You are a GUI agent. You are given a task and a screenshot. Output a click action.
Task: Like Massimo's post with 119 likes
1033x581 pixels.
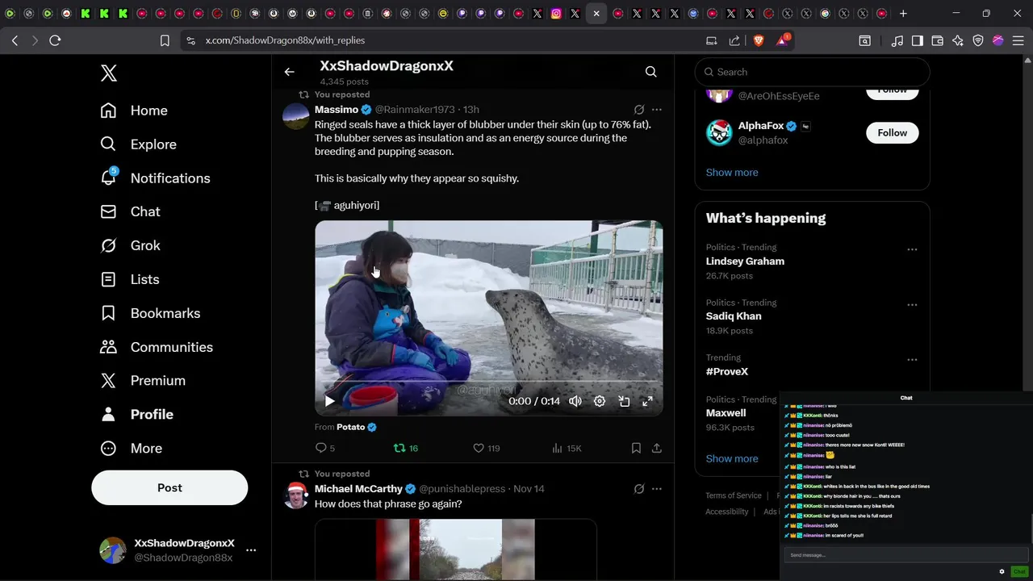486,448
